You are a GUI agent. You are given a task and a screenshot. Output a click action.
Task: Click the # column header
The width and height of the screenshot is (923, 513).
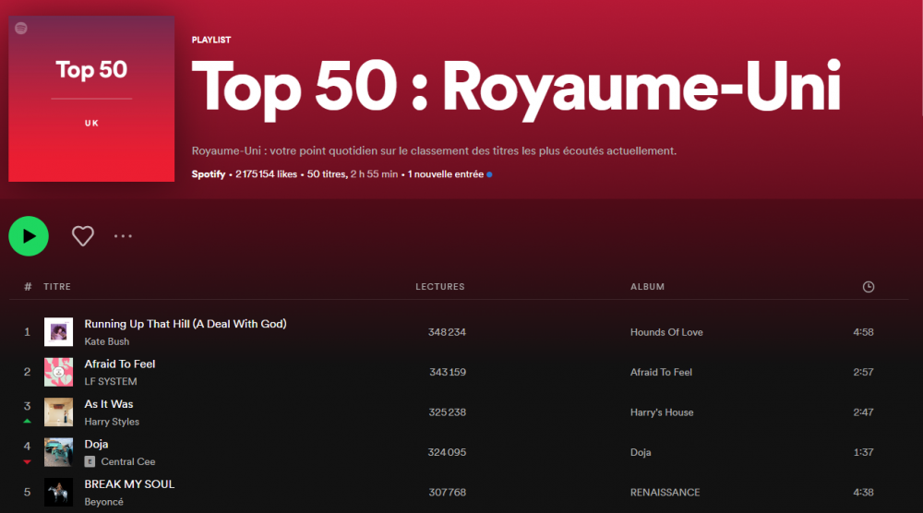28,287
